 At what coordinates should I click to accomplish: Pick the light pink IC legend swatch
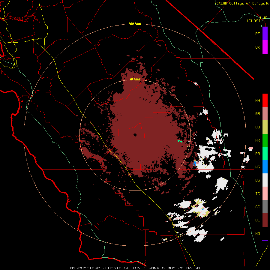pos(265,193)
